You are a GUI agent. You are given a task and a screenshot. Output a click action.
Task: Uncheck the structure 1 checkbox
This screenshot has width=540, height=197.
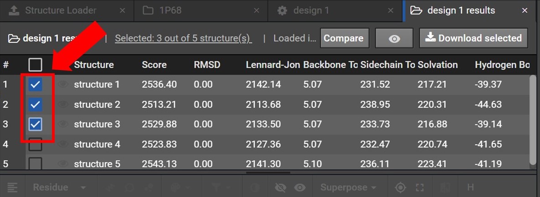[36, 85]
